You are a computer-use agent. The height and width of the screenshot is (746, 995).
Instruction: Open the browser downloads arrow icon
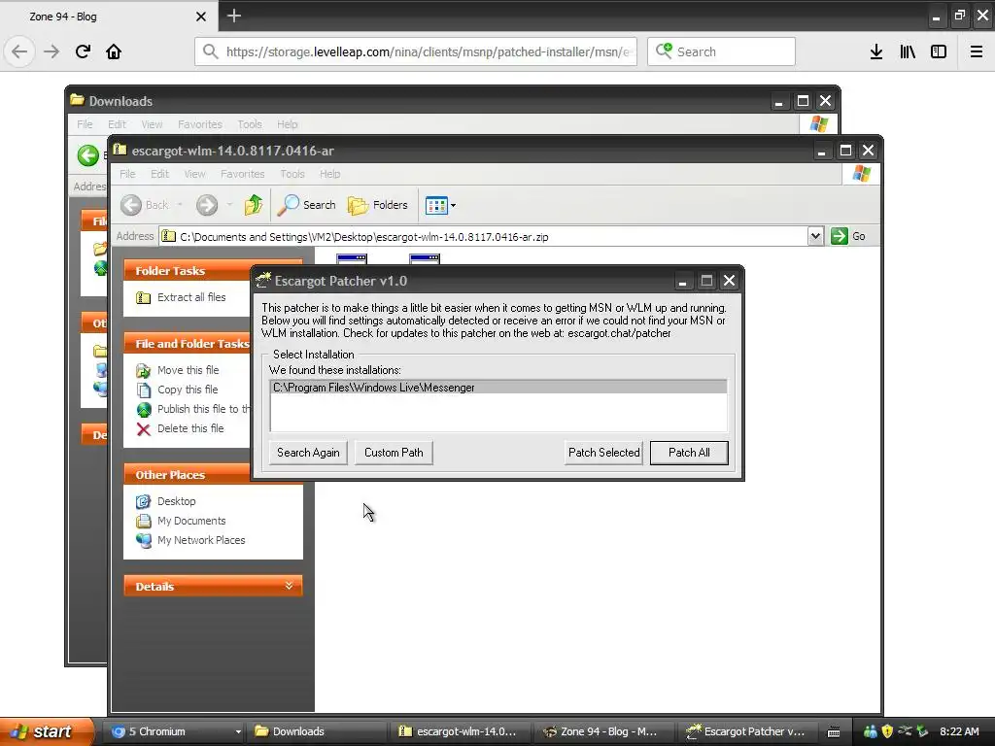pos(876,51)
